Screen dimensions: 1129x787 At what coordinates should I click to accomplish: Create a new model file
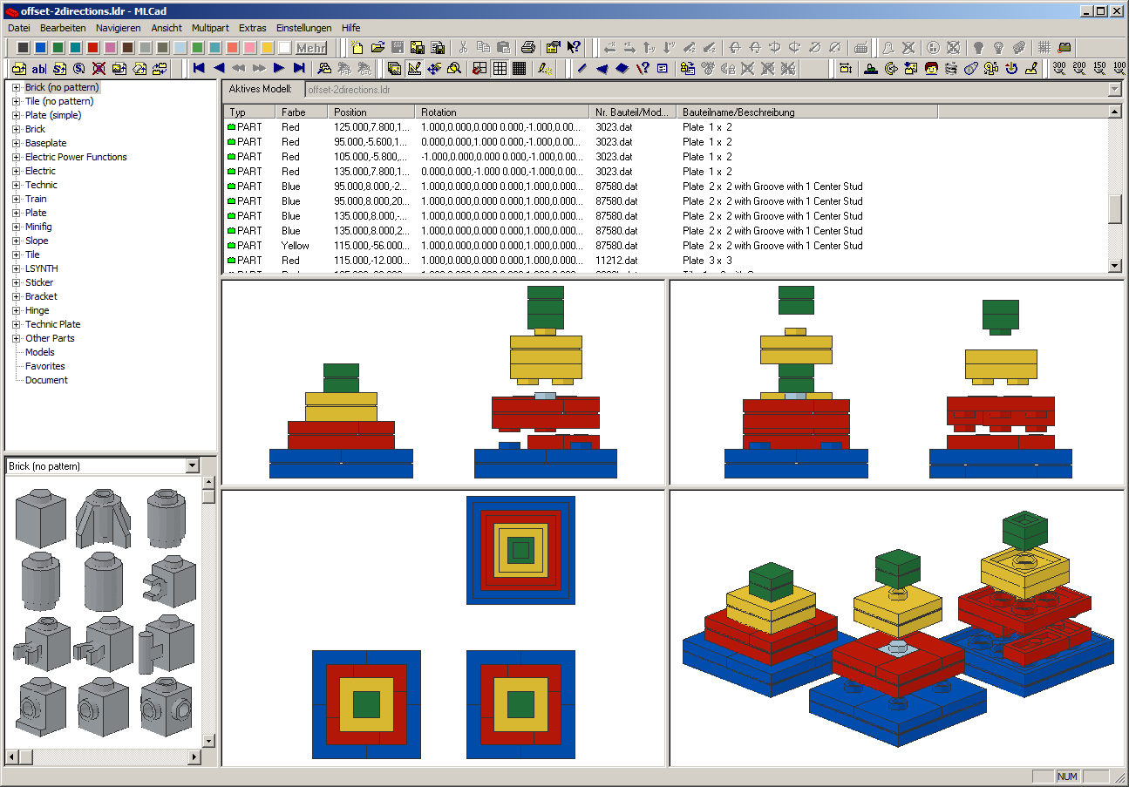pos(357,47)
